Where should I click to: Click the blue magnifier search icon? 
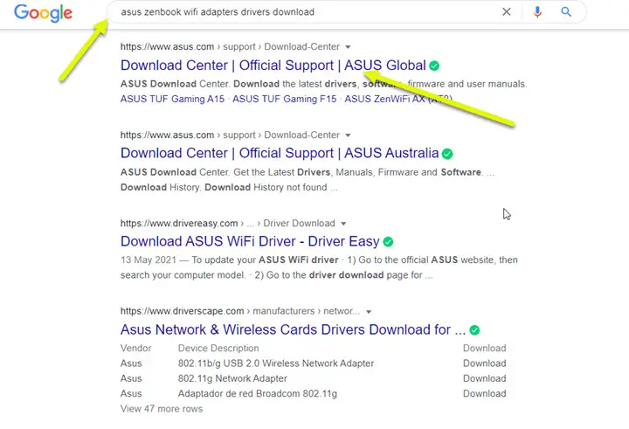tap(566, 12)
